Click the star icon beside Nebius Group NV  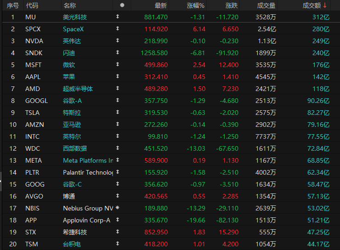[x=118, y=208]
